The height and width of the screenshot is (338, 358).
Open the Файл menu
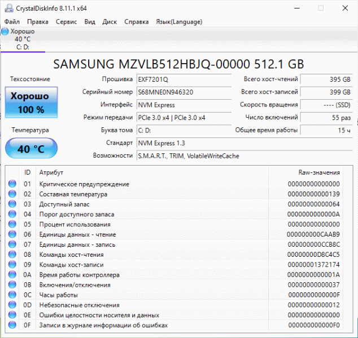point(12,22)
